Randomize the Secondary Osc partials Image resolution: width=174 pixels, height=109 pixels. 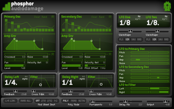(102, 17)
